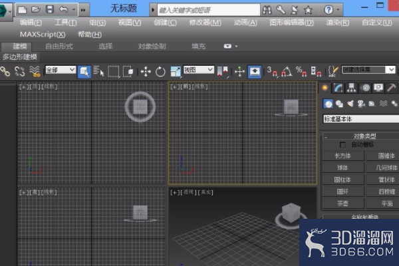This screenshot has height=266, width=399.
Task: Click the Use Pivot Point Center icon
Action: pos(222,72)
